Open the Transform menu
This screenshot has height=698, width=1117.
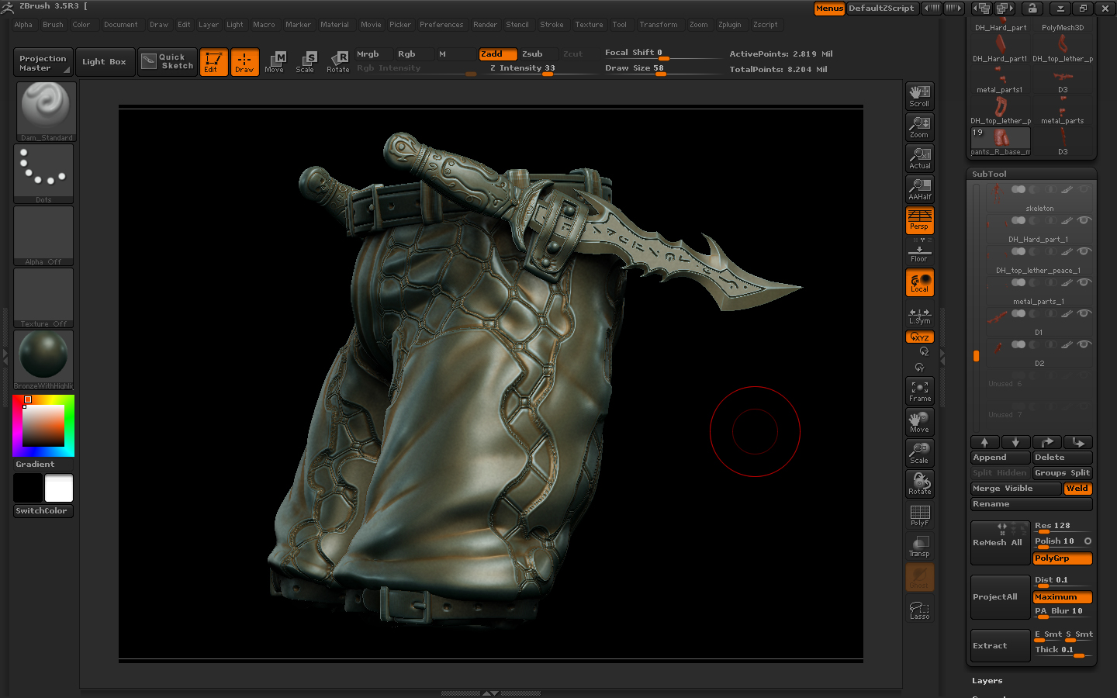(658, 25)
